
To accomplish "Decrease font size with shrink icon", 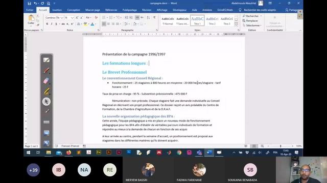I will click(x=82, y=18).
